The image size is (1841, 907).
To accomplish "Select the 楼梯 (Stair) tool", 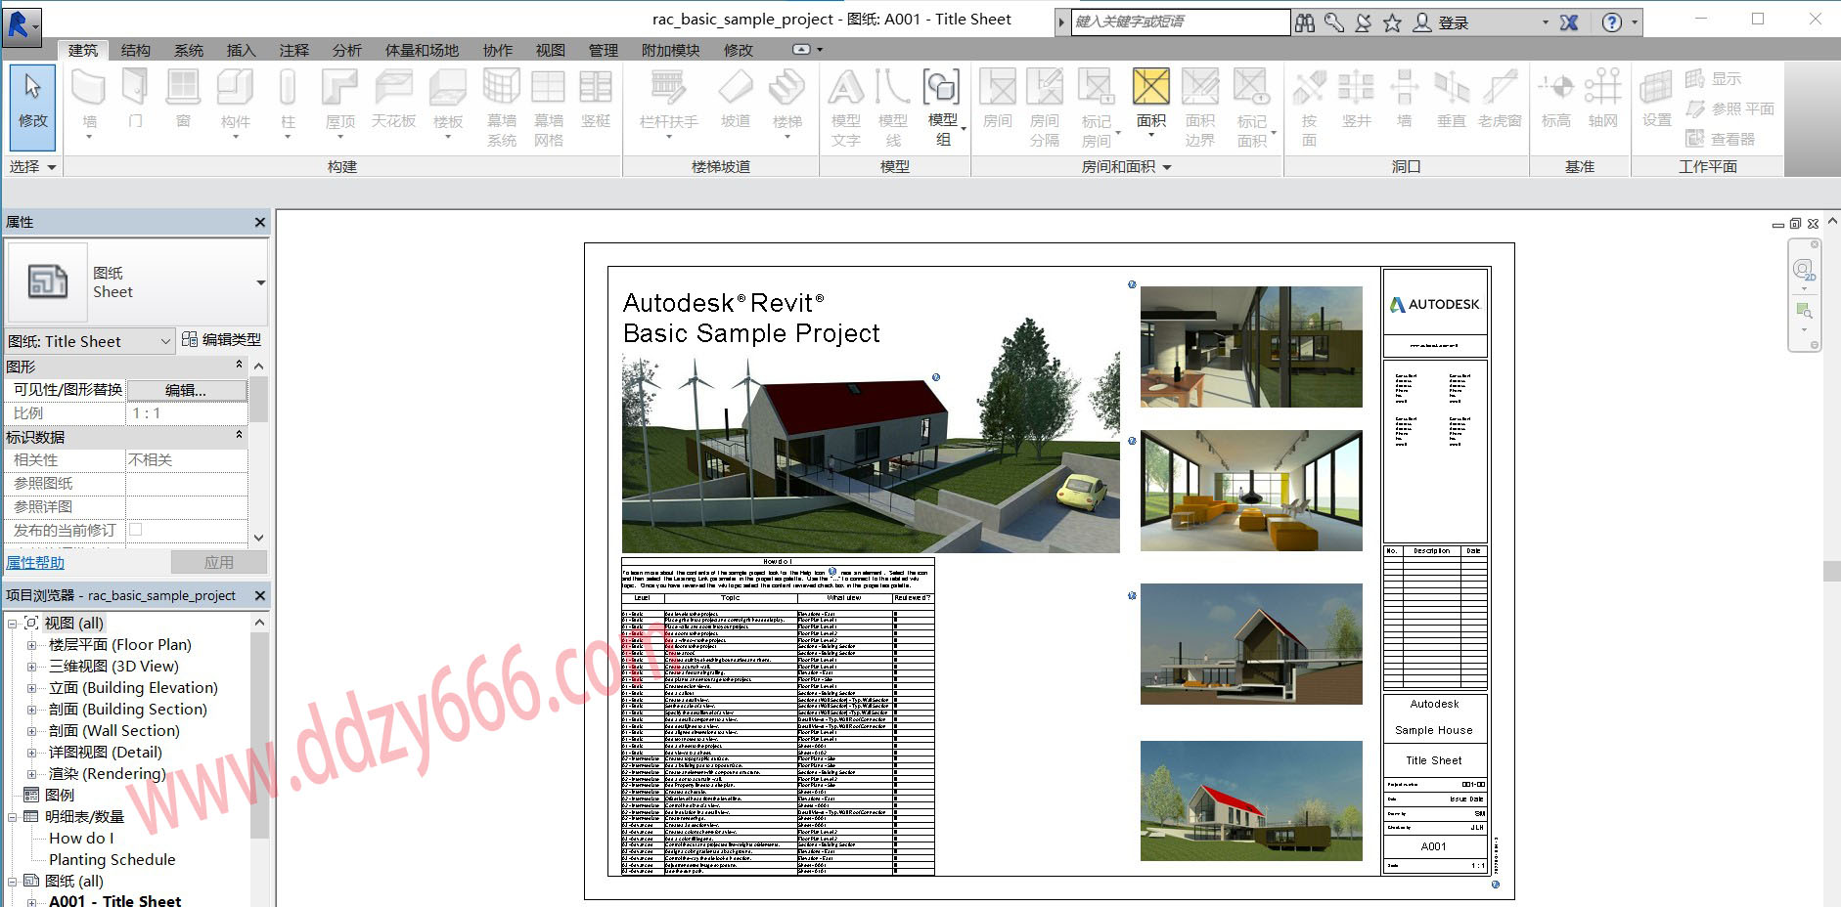I will tap(786, 102).
